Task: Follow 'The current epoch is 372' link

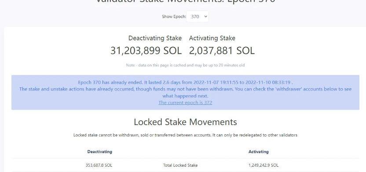Action: click(185, 103)
